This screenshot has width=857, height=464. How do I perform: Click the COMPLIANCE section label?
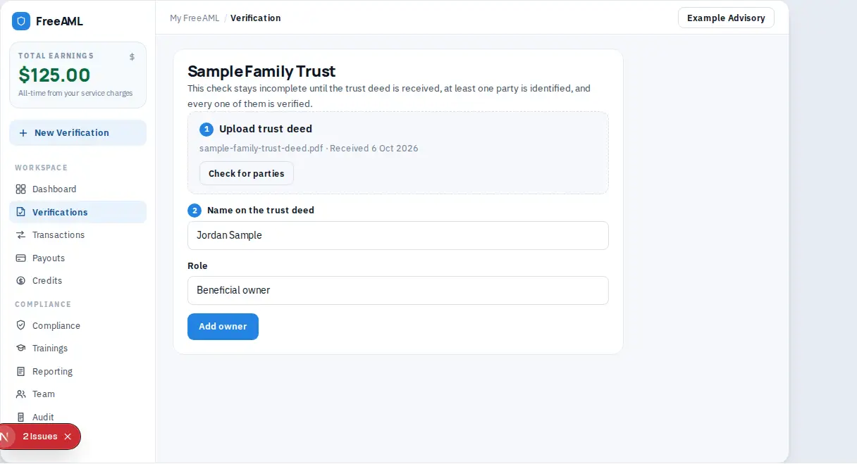click(43, 304)
